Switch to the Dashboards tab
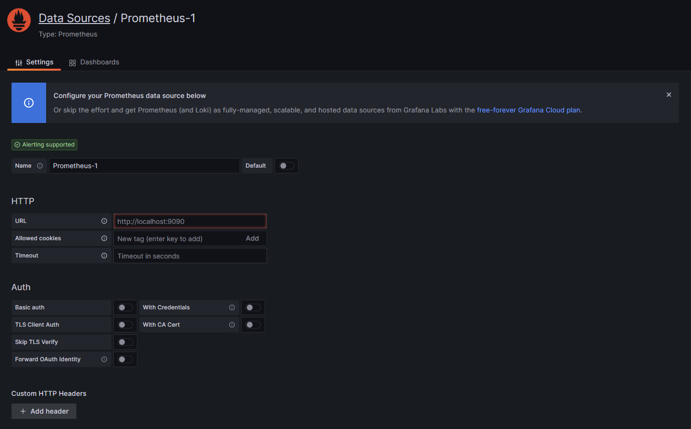 (x=94, y=62)
